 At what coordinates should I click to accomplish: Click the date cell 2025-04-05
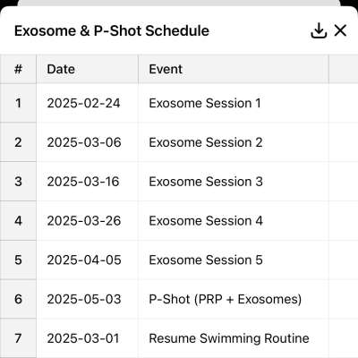click(87, 260)
